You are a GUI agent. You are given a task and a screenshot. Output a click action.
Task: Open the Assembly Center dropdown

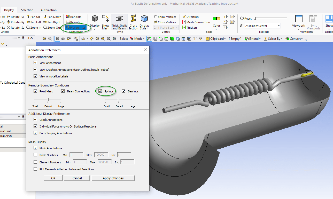(263, 26)
